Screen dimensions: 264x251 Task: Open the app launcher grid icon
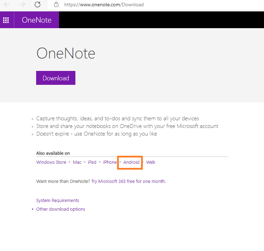(6, 20)
